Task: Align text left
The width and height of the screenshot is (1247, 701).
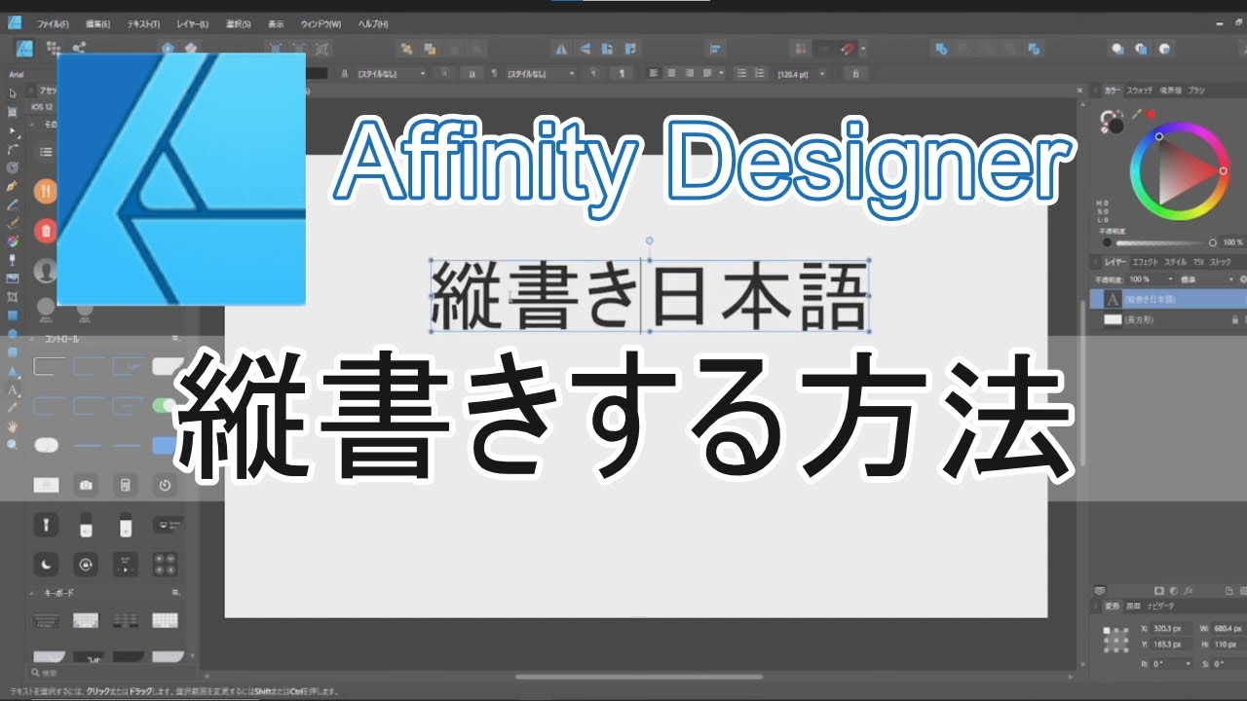Action: [x=655, y=73]
